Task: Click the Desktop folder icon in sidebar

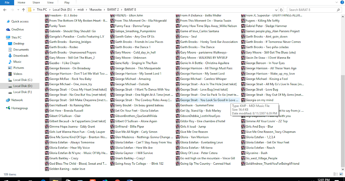Action: pos(10,44)
